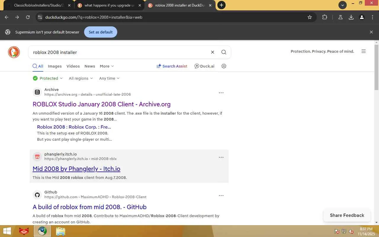Open the Extensions puzzle icon

(x=325, y=17)
